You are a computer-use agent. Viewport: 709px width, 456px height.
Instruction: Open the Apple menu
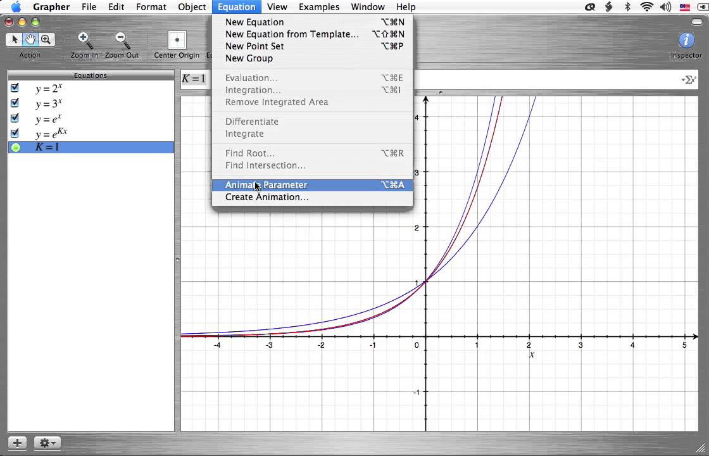(x=16, y=6)
